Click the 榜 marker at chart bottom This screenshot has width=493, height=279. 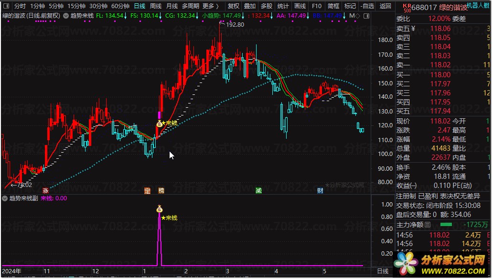click(161, 190)
